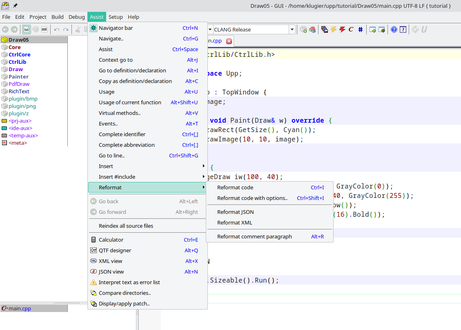Click the red C compile file icon

[351, 29]
